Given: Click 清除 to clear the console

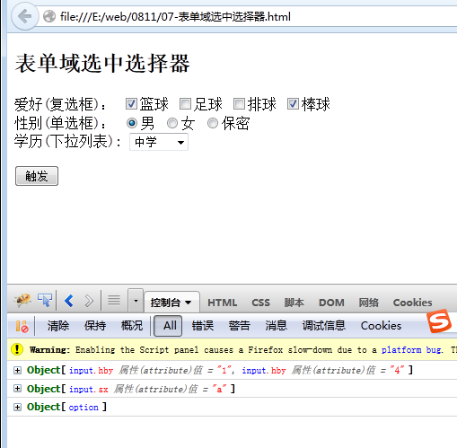Looking at the screenshot, I should pyautogui.click(x=58, y=326).
